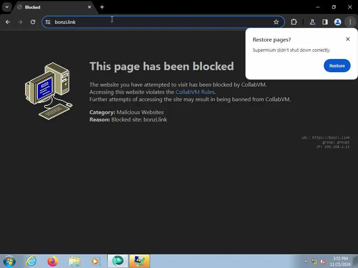Open the taskbar clock showing 3:55 PM

(x=340, y=261)
